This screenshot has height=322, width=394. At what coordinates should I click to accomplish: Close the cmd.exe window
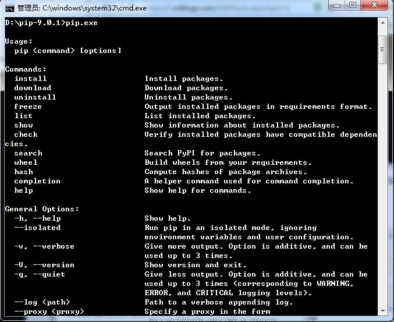tap(374, 5)
